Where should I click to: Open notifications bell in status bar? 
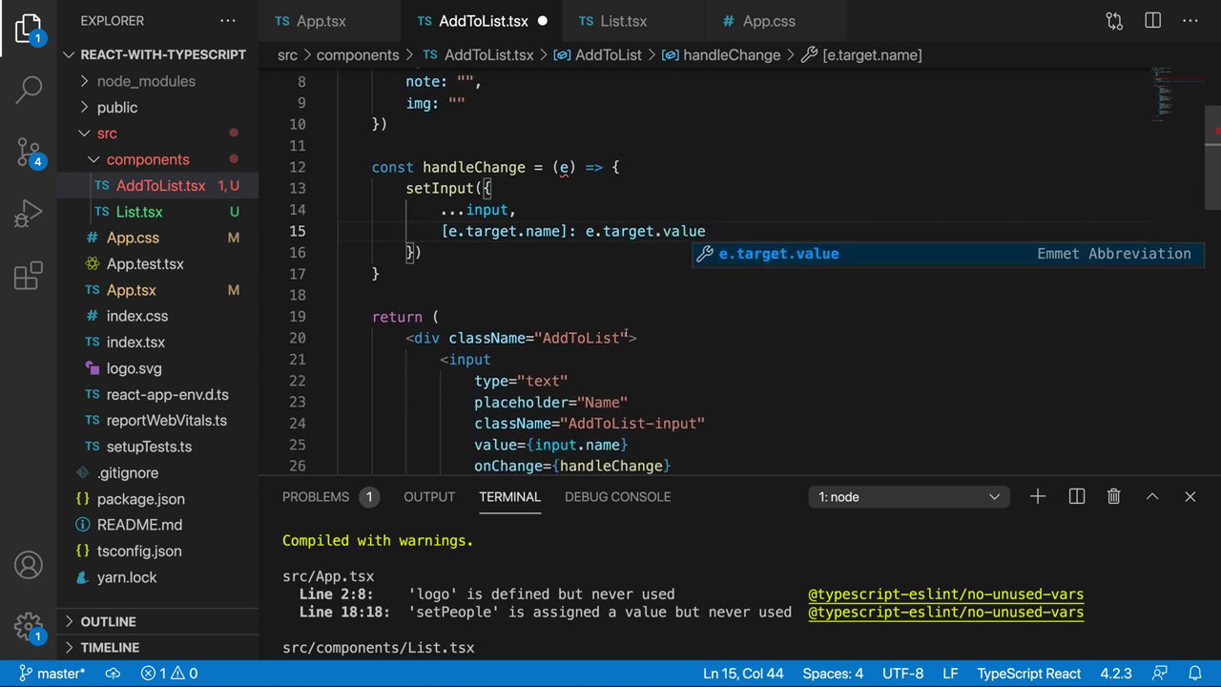click(x=1194, y=674)
